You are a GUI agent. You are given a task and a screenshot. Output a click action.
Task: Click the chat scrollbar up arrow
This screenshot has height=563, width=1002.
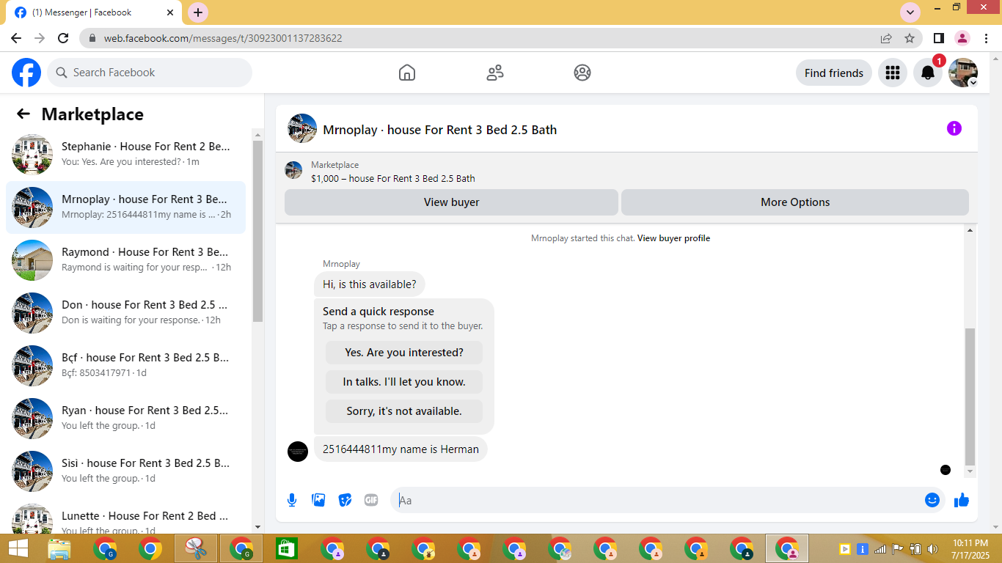pyautogui.click(x=970, y=231)
